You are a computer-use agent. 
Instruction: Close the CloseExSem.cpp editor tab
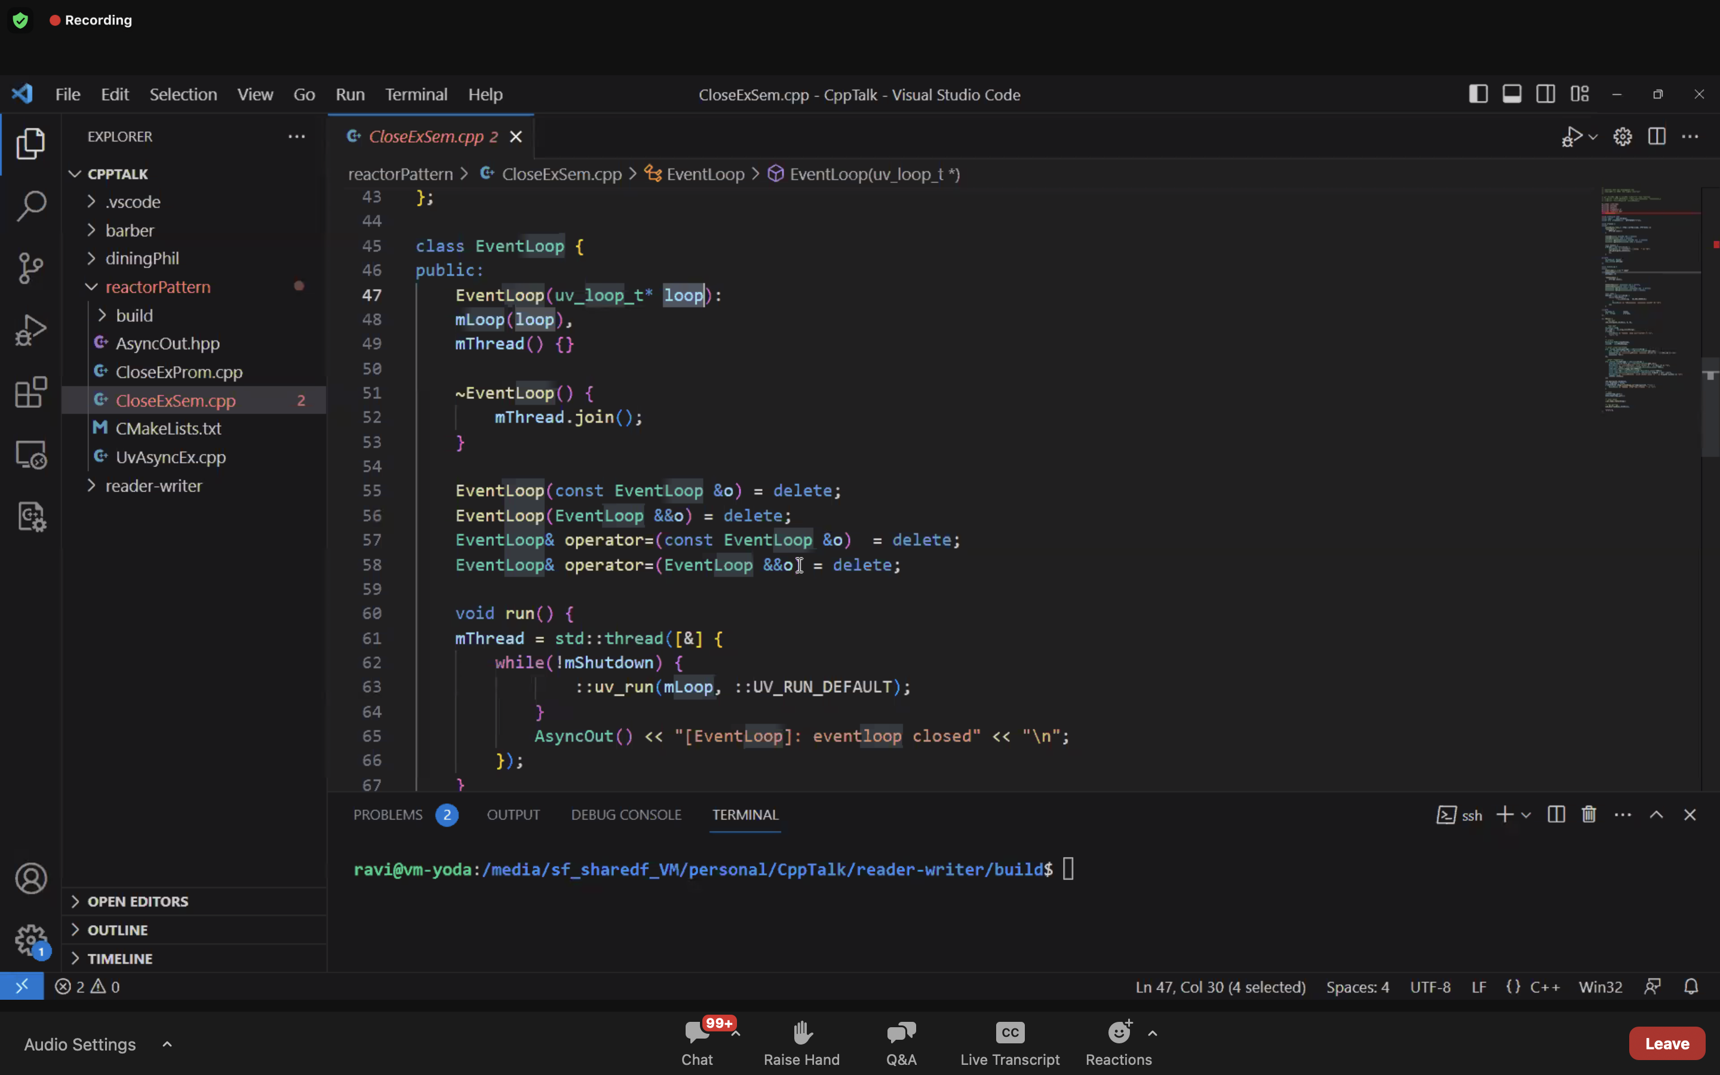click(516, 137)
